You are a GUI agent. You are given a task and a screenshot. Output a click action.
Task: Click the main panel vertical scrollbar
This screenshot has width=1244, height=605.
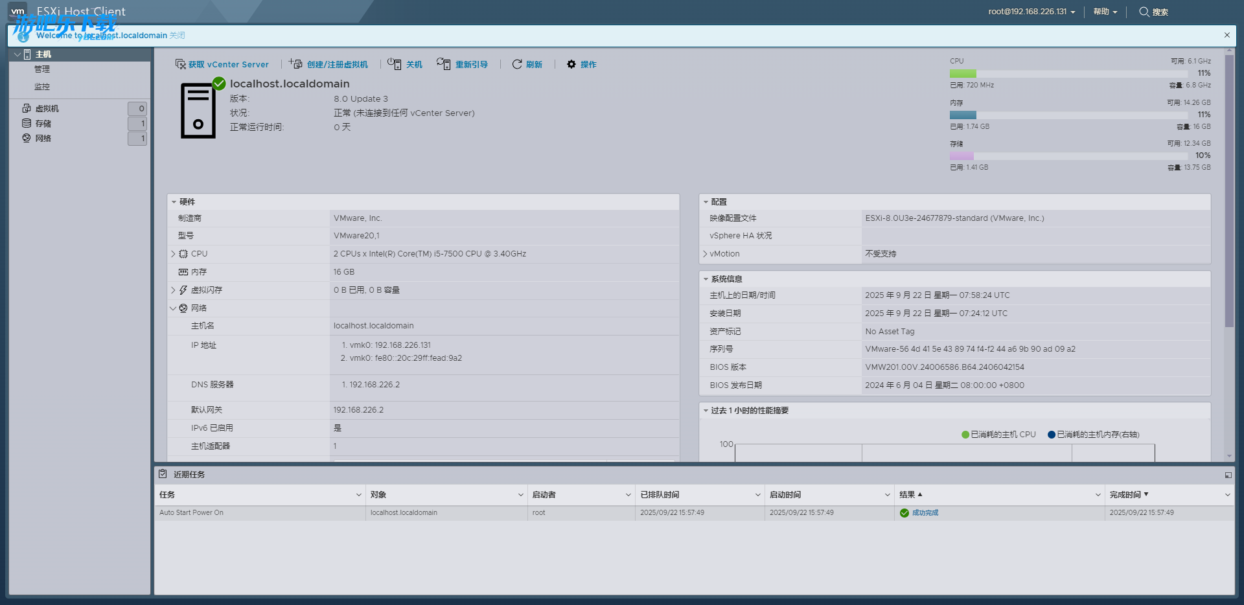pos(1229,194)
